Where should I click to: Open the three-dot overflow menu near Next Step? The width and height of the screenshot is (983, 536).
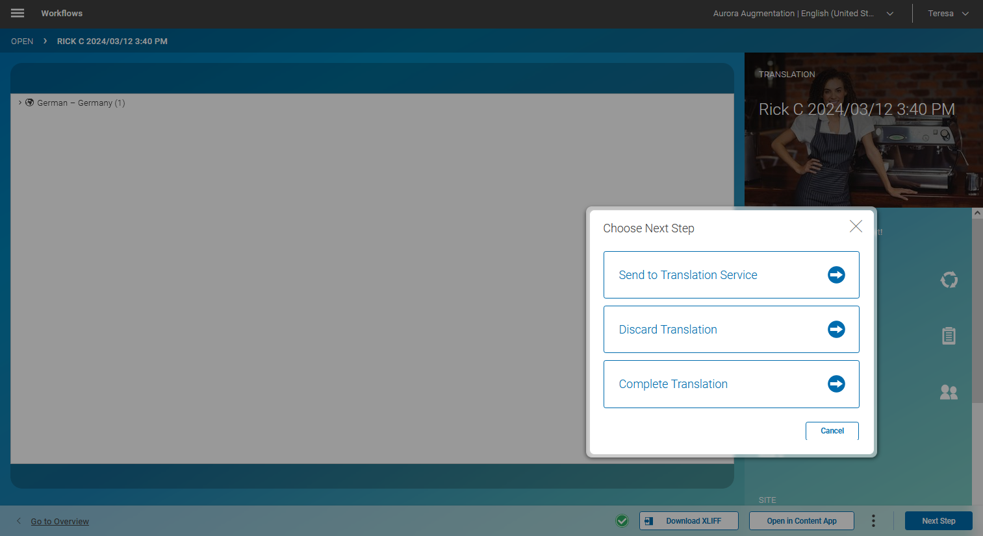click(x=873, y=520)
